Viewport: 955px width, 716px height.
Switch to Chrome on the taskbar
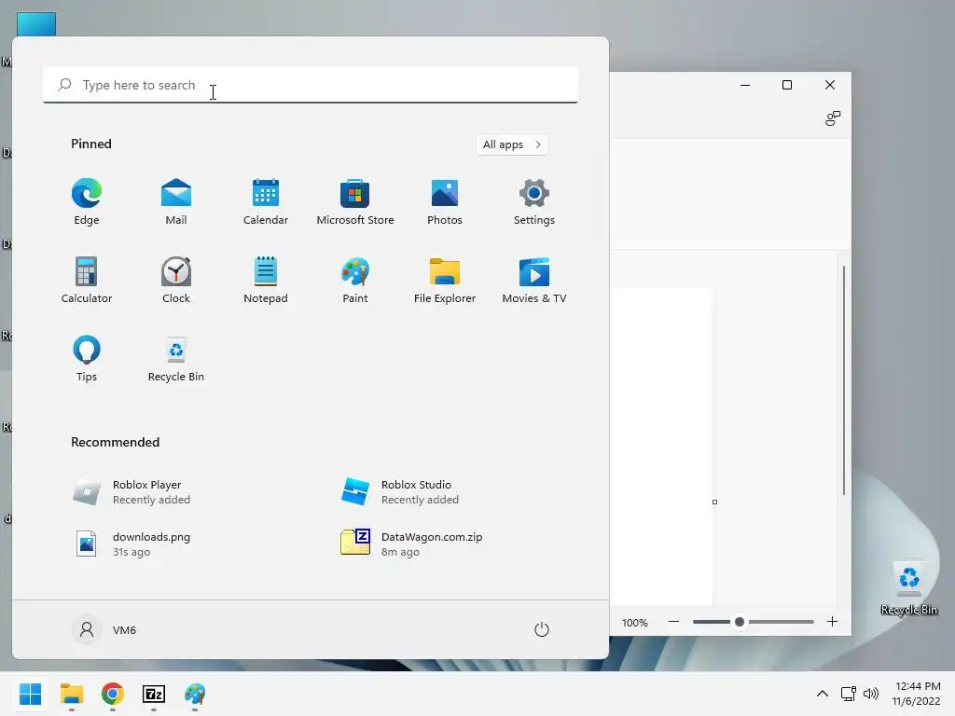113,694
